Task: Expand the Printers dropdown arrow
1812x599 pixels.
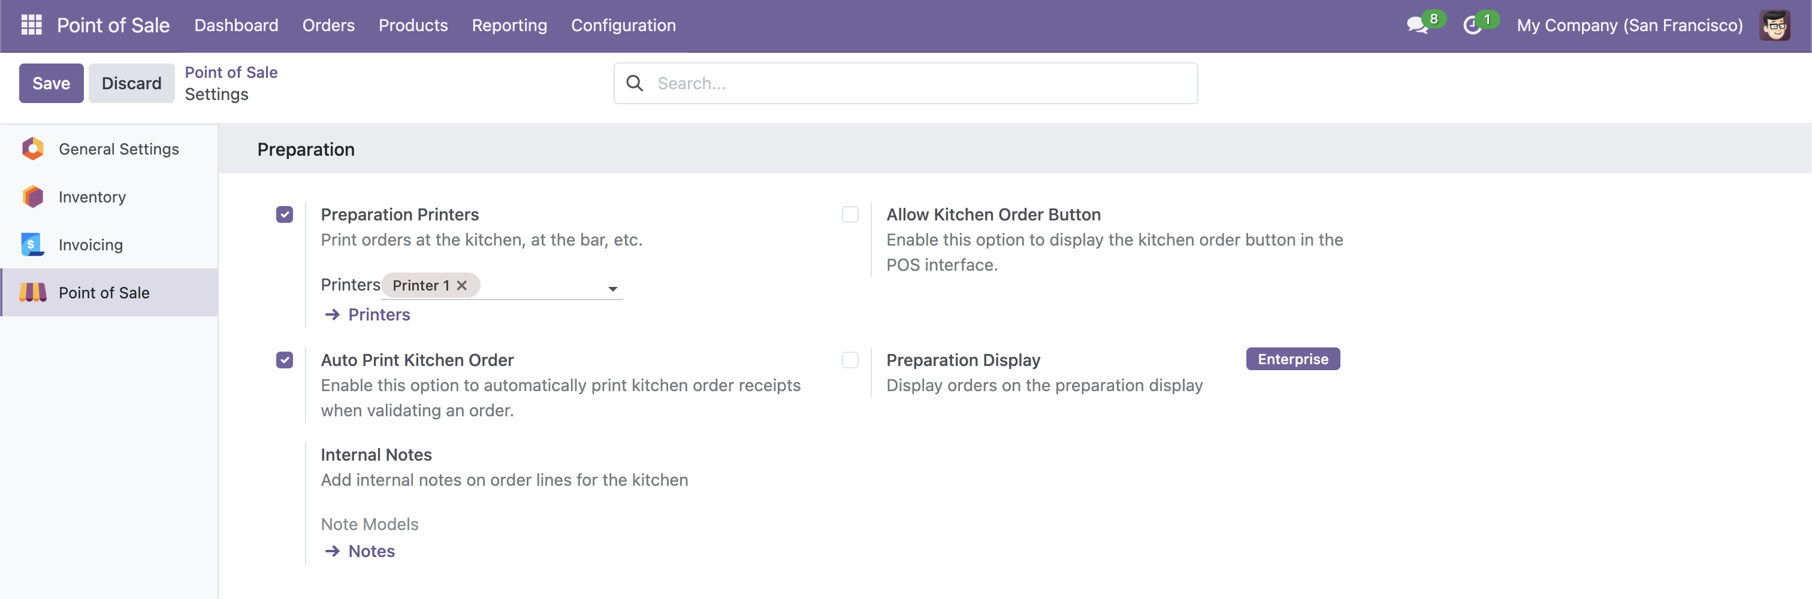Action: pos(612,288)
